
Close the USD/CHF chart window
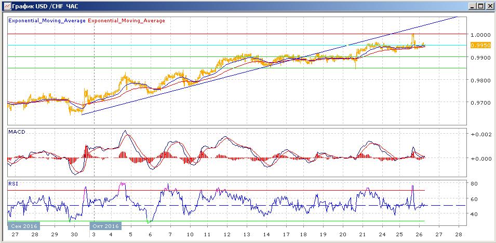coord(489,6)
